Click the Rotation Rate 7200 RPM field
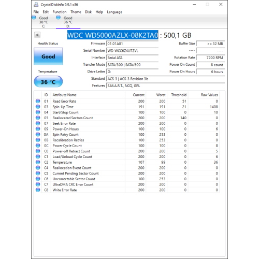The width and height of the screenshot is (259, 259). coord(211,57)
